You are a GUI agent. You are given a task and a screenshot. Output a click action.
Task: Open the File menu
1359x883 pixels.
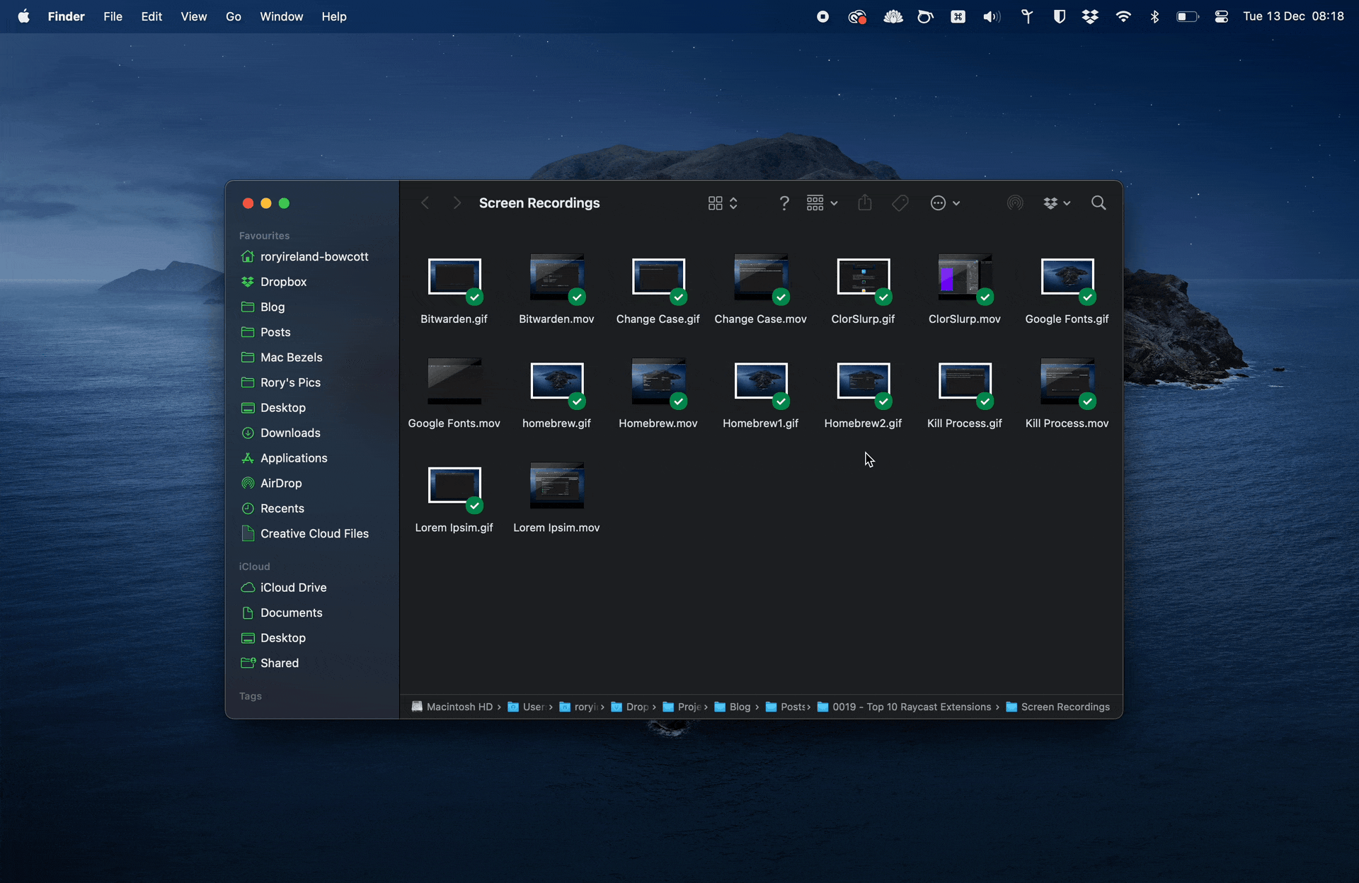point(113,16)
